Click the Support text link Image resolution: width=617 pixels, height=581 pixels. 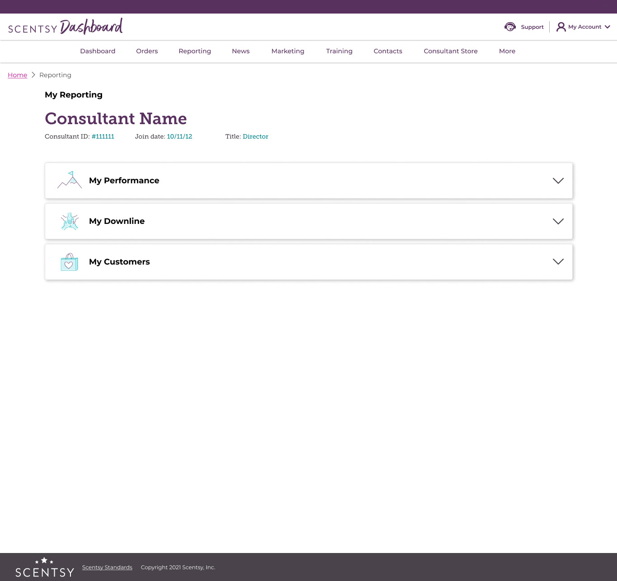pos(532,27)
